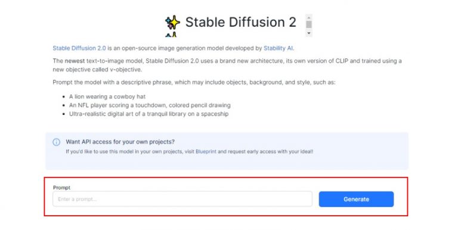Click the info circle icon in API banner
458x230 pixels.
[57, 142]
